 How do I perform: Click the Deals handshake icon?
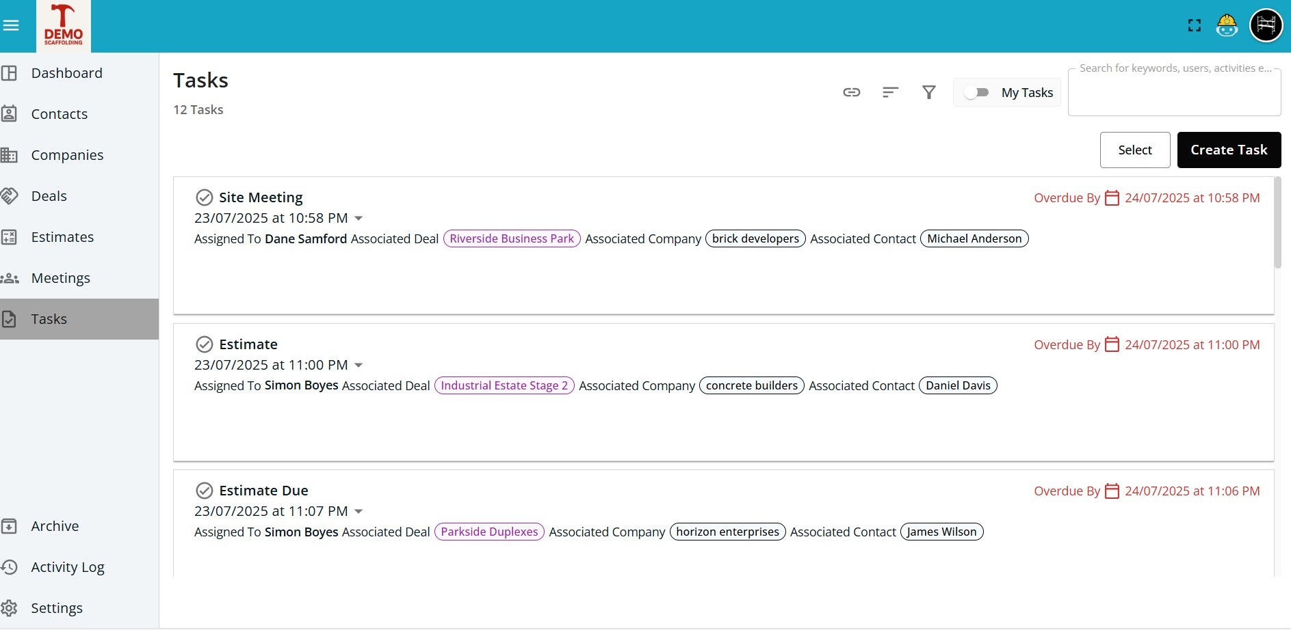click(x=10, y=196)
